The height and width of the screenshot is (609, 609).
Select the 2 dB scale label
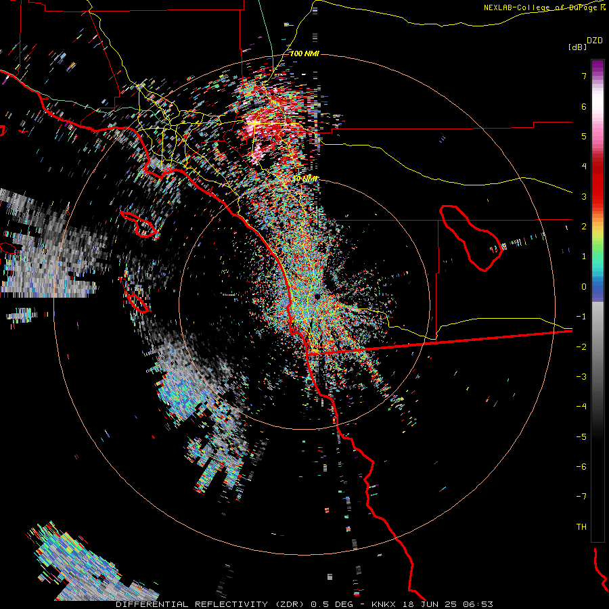584,227
